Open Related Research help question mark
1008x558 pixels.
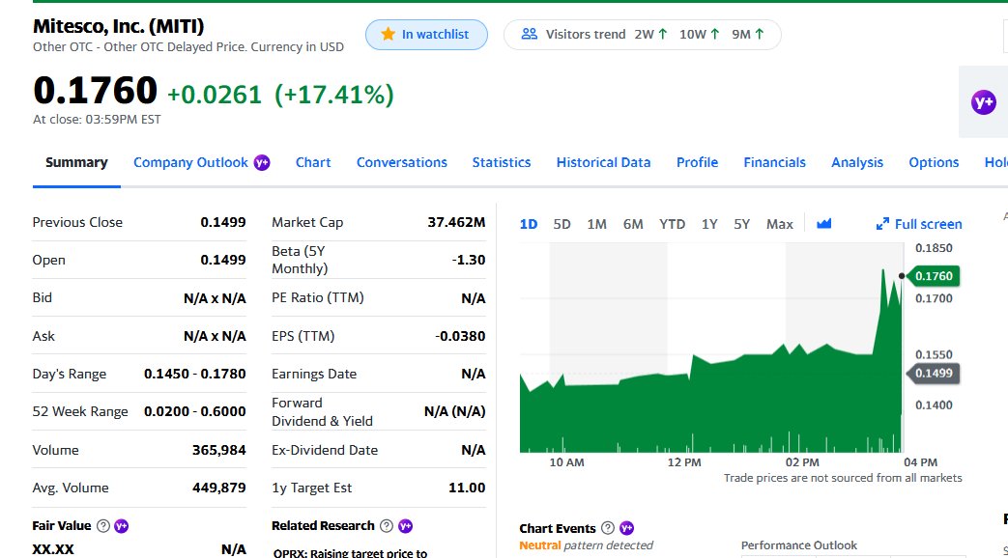click(x=387, y=526)
